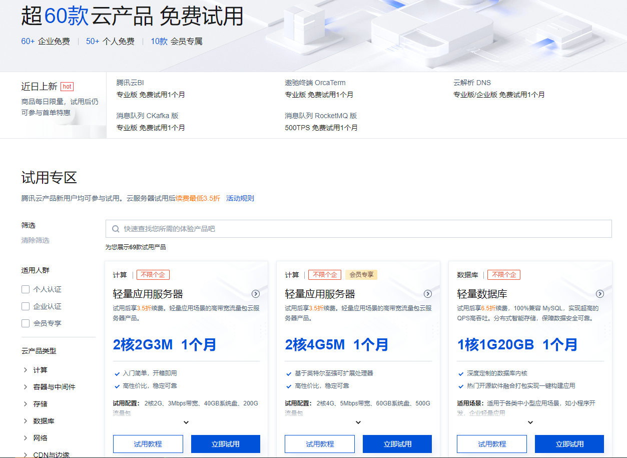
Task: Click 试用教程 on 2核4G5M card
Action: 320,444
